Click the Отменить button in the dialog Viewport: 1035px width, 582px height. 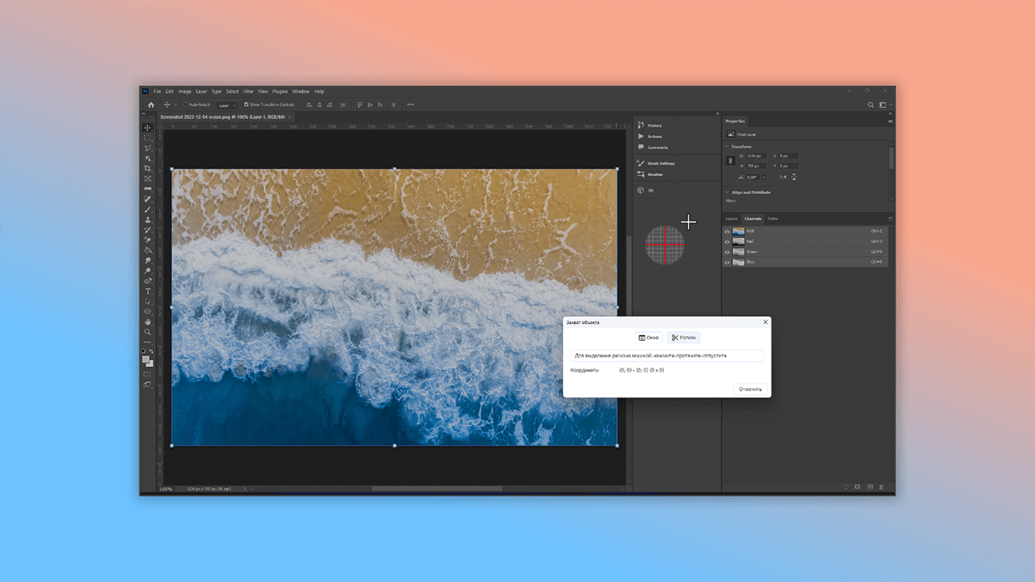750,389
